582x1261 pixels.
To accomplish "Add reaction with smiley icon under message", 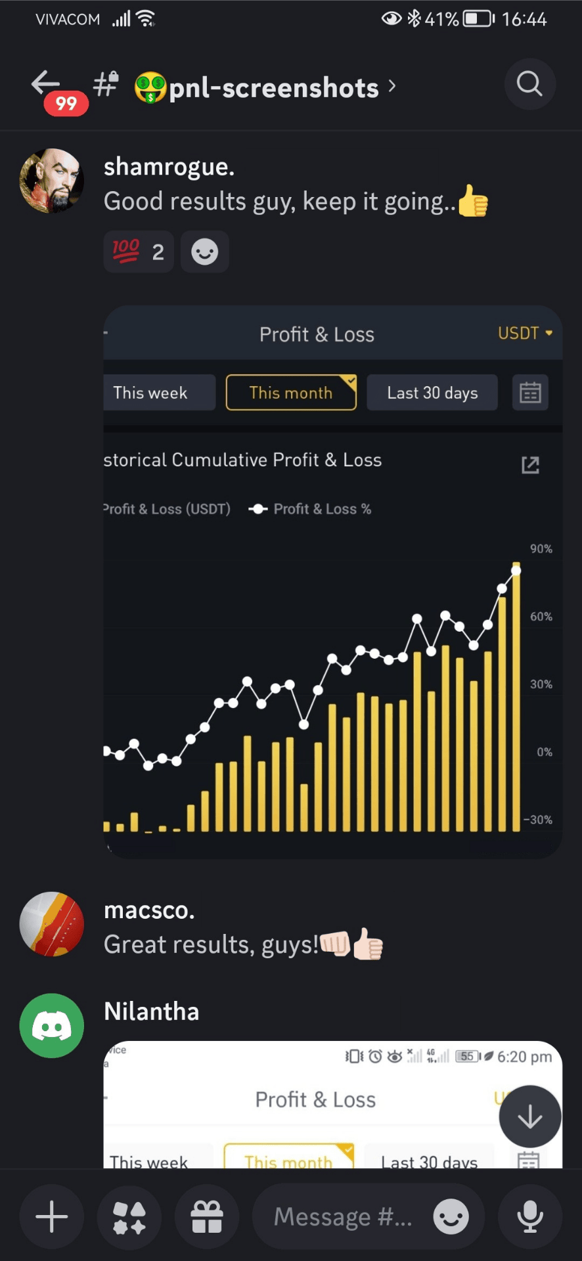I will pos(204,252).
